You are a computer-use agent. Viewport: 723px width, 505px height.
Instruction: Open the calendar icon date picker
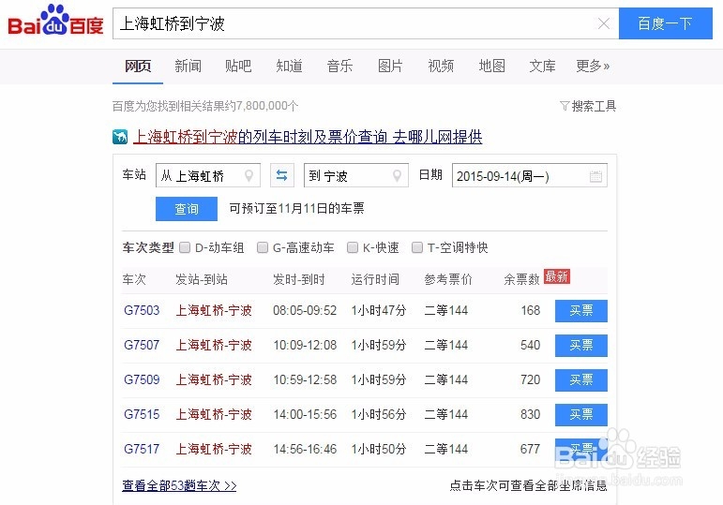(595, 176)
